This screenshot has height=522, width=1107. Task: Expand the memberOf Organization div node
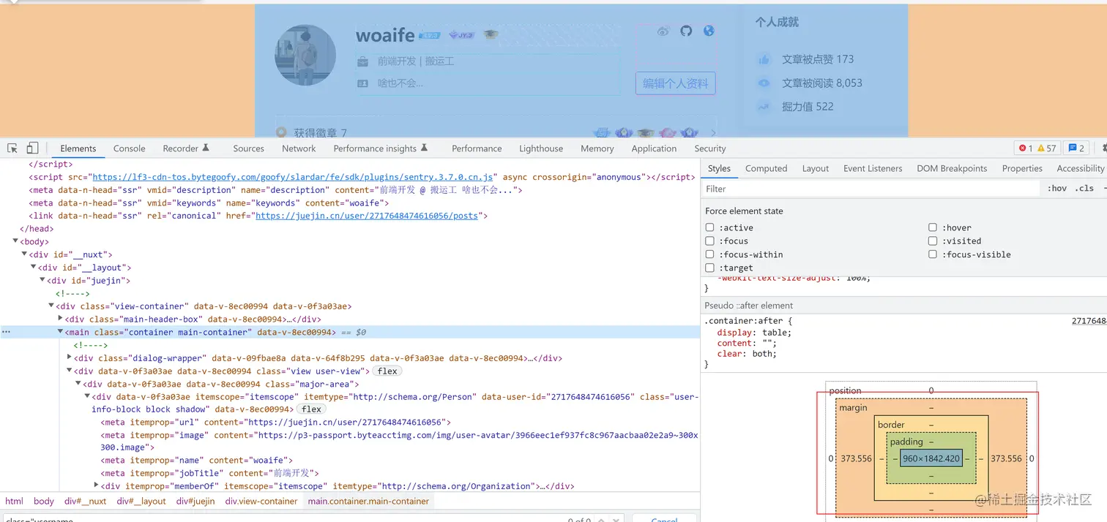pos(96,485)
